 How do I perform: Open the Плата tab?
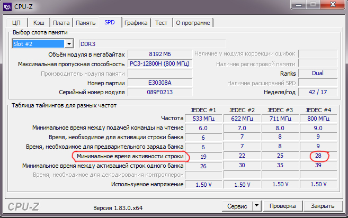(61, 23)
